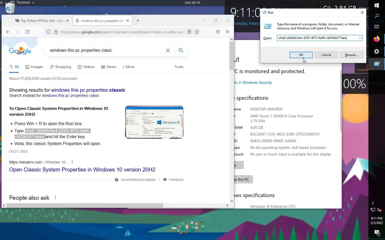Go forward in Firefox
Viewport: 385px width, 240px height.
18,32
